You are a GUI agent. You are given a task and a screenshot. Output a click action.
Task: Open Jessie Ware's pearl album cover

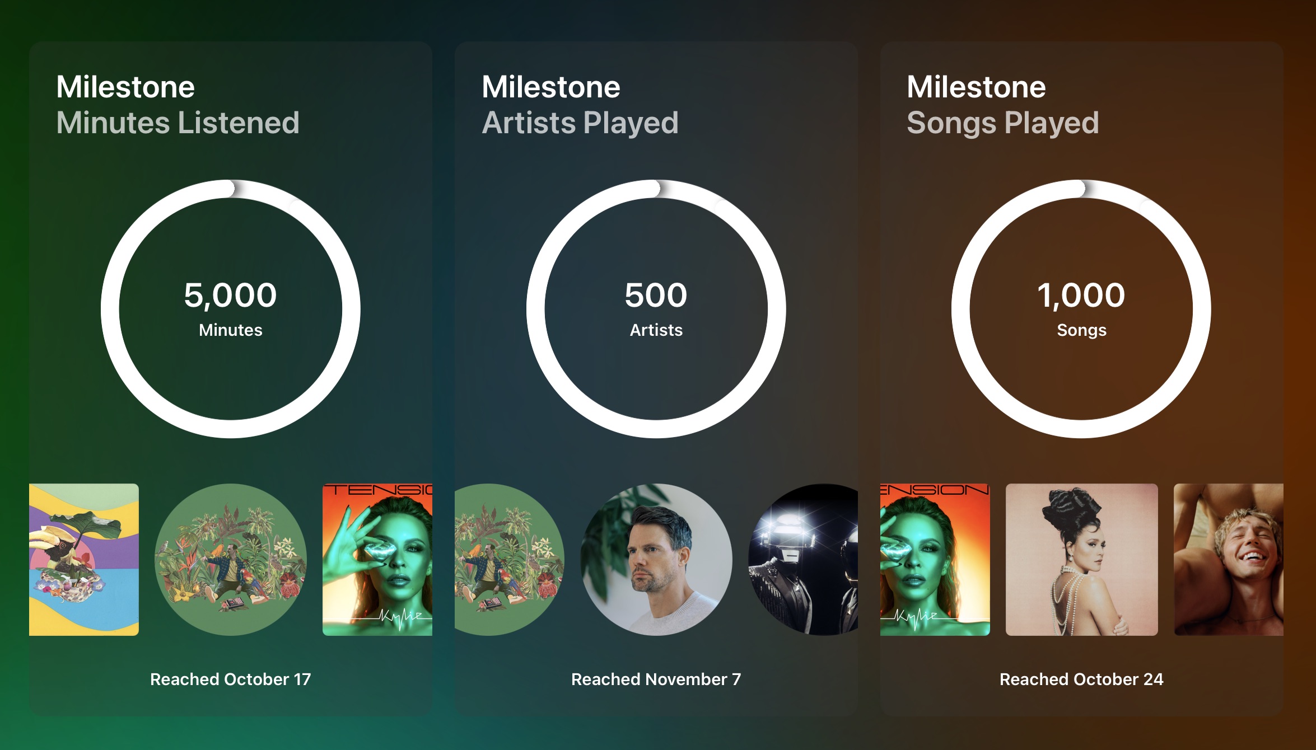click(1081, 560)
